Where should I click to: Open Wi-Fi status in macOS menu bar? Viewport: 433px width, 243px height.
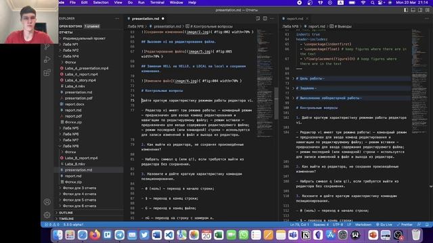[363, 3]
